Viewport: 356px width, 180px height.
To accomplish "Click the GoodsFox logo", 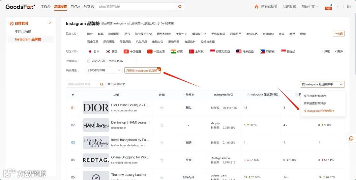I will tap(20, 7).
